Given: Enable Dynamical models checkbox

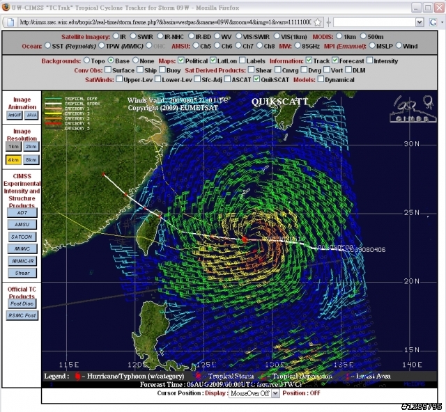Looking at the screenshot, I should pyautogui.click(x=321, y=79).
